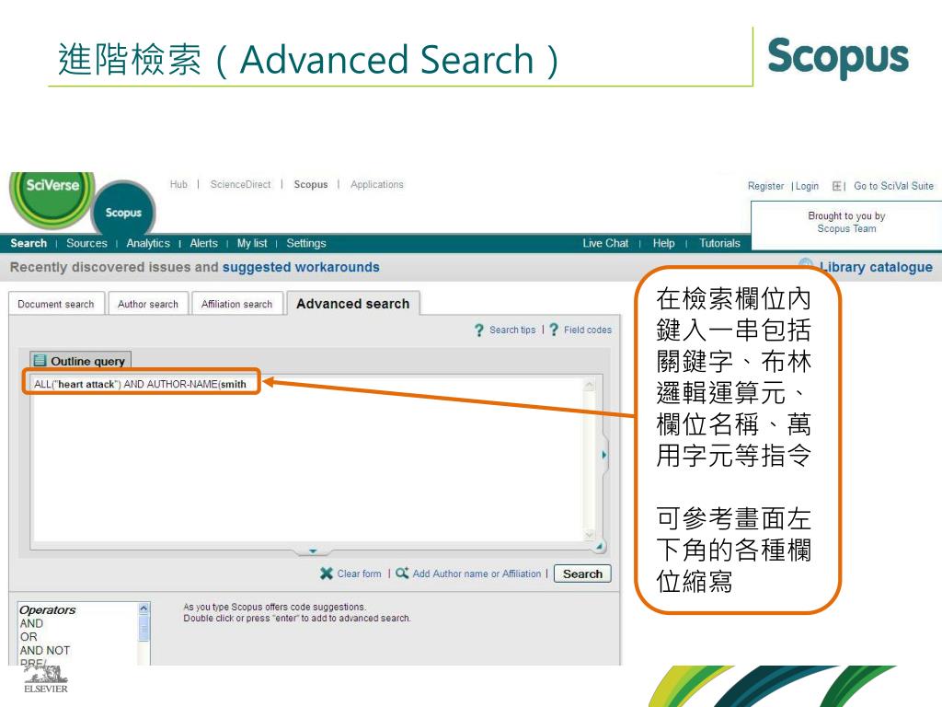Click the Clear form link
This screenshot has height=707, width=942.
pyautogui.click(x=359, y=574)
